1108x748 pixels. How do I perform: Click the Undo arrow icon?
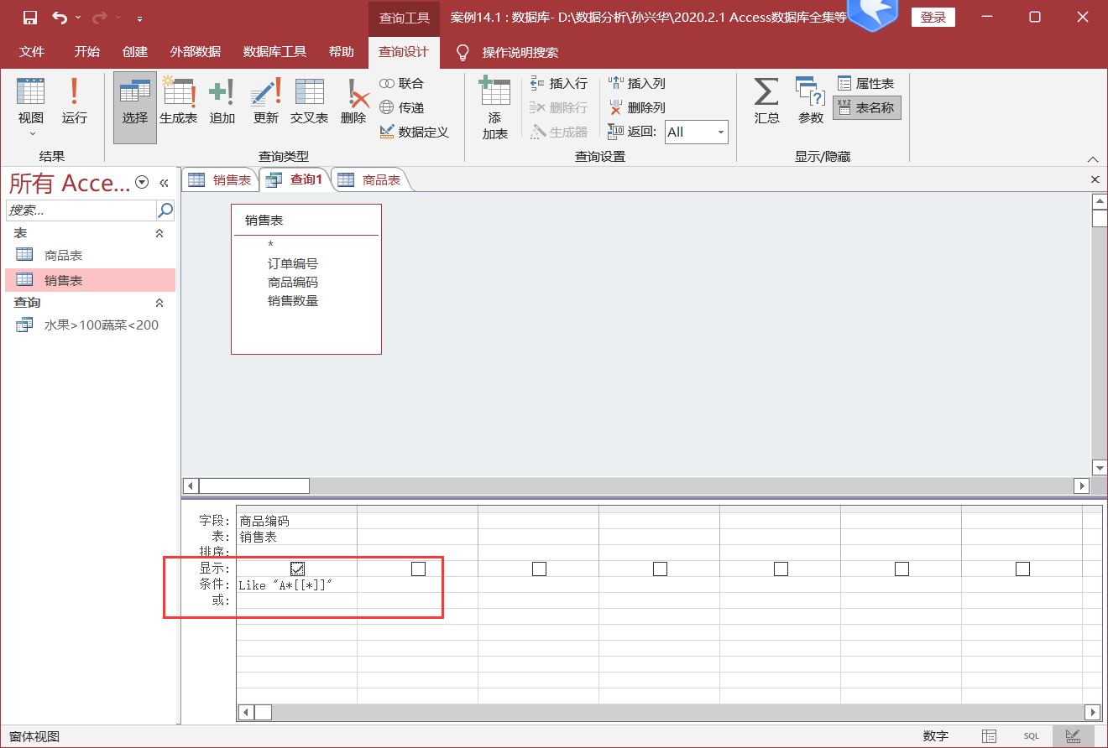click(59, 17)
